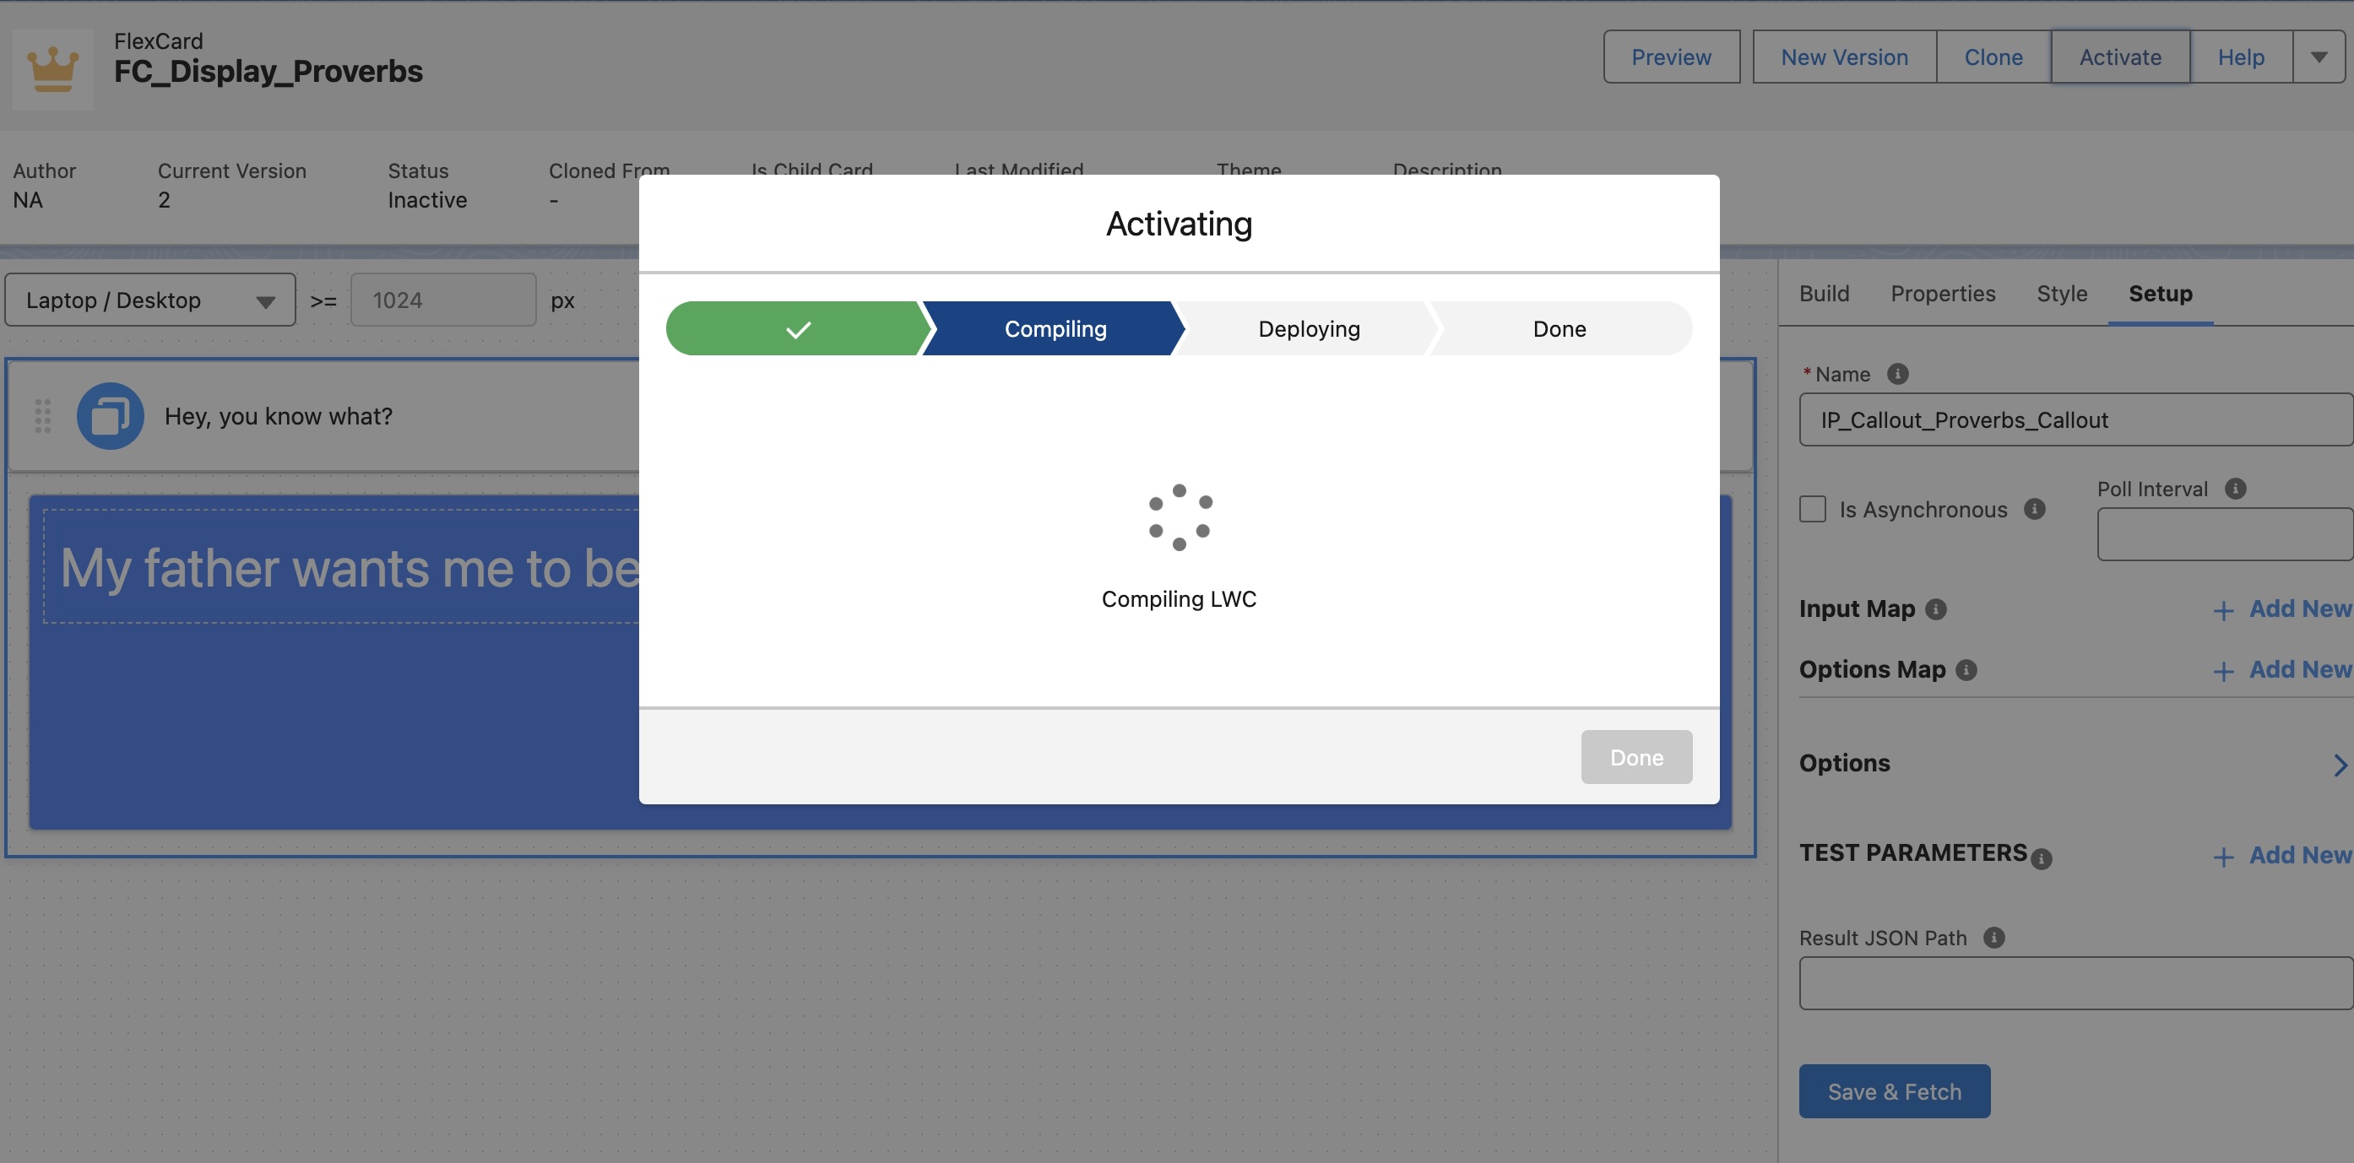Click the drag handle beside Hey, you know what?

[x=43, y=417]
